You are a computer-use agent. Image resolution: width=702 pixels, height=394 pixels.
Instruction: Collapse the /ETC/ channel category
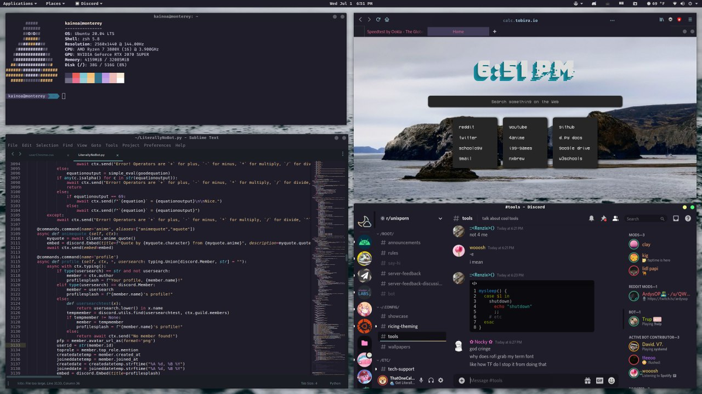[x=384, y=360]
